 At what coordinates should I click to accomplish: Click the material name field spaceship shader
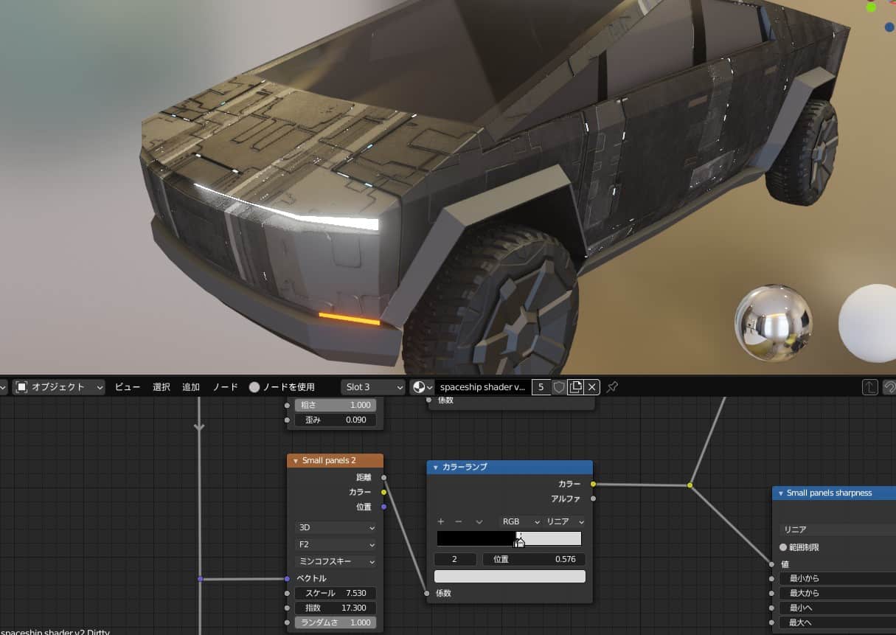(x=482, y=386)
